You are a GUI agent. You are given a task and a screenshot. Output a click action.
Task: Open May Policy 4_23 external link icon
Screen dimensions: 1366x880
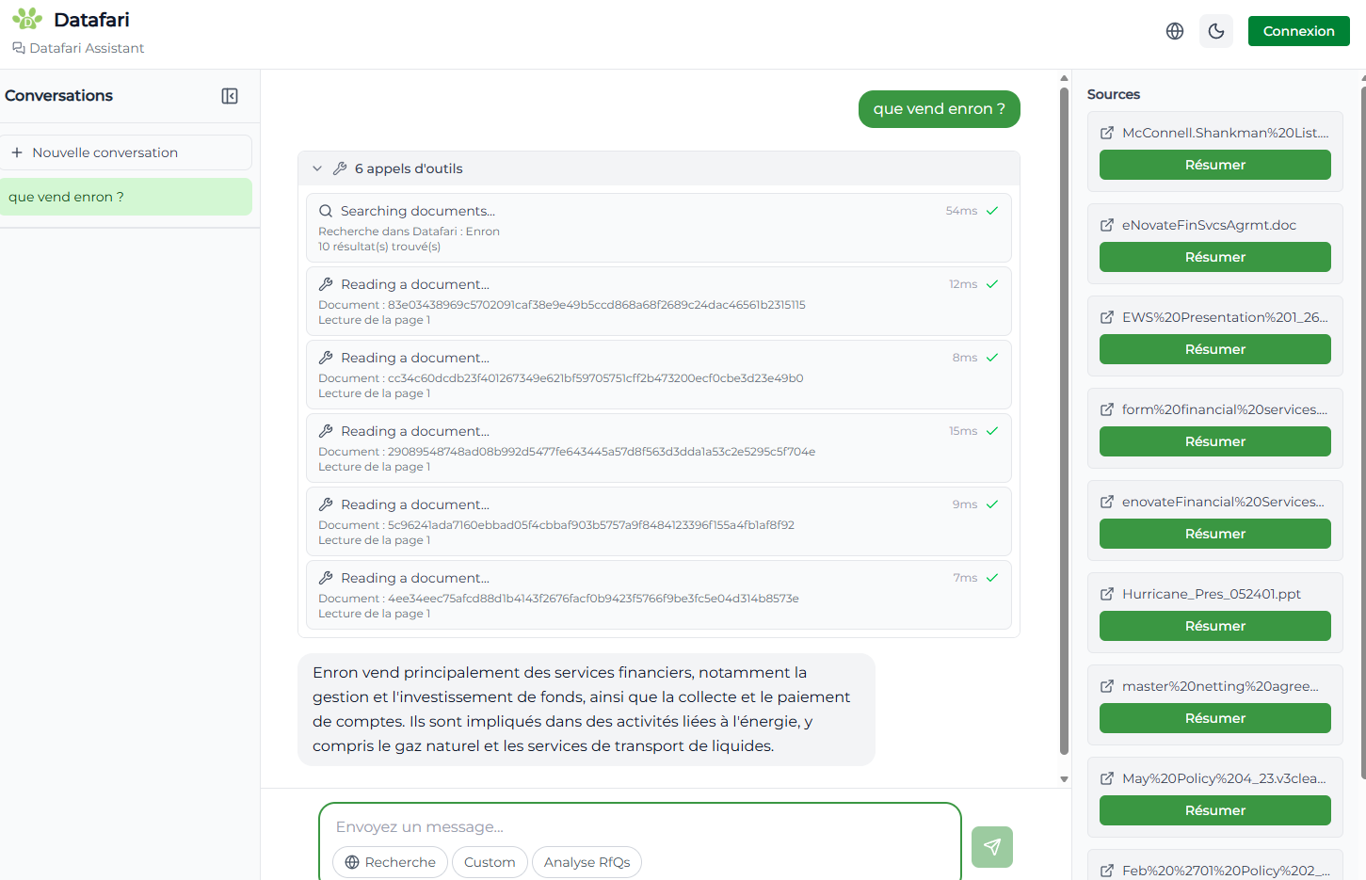[x=1107, y=778]
